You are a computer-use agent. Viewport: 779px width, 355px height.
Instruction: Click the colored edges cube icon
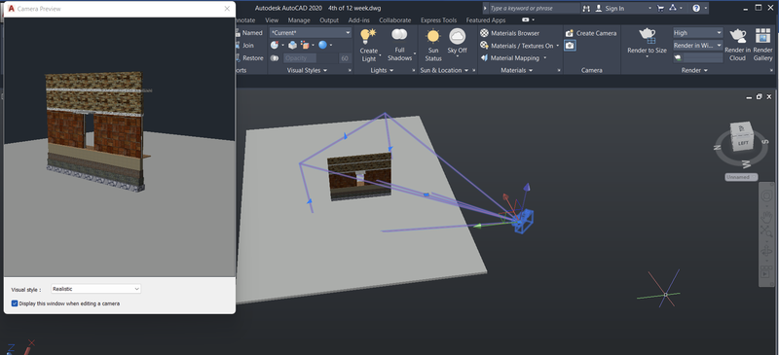click(305, 45)
